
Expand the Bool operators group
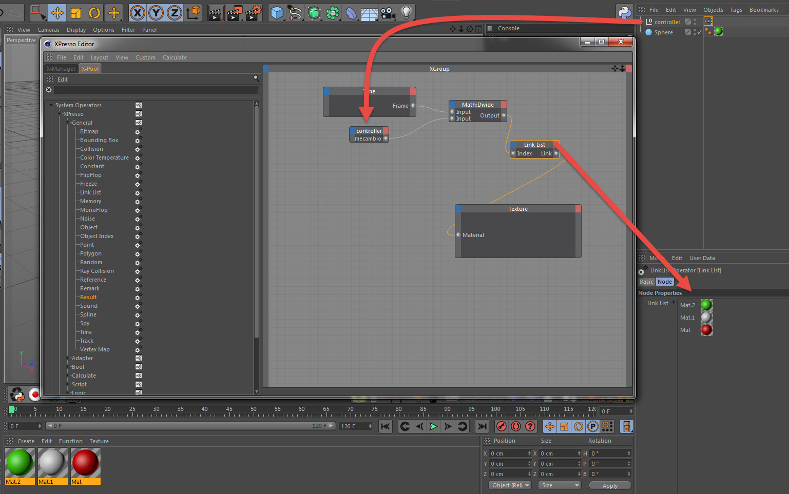(x=68, y=366)
